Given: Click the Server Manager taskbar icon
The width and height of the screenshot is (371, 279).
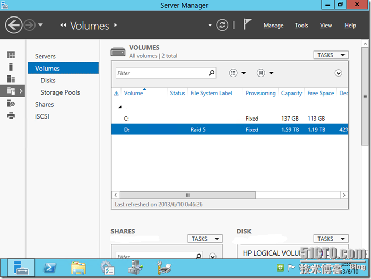Looking at the screenshot, I should tap(21, 268).
